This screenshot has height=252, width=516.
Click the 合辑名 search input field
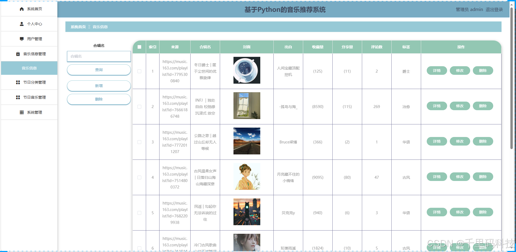coord(99,56)
